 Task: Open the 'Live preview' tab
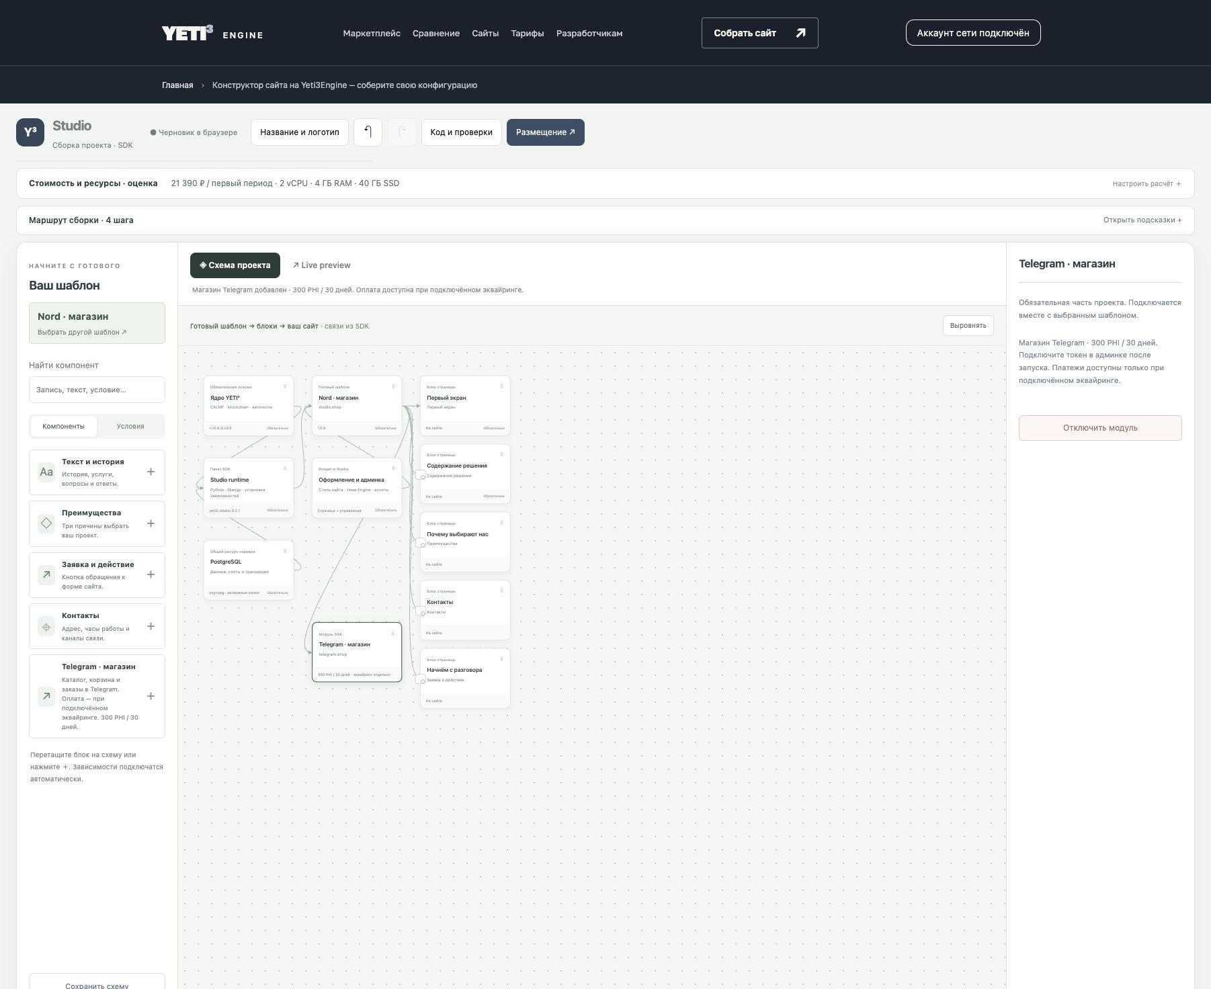322,265
